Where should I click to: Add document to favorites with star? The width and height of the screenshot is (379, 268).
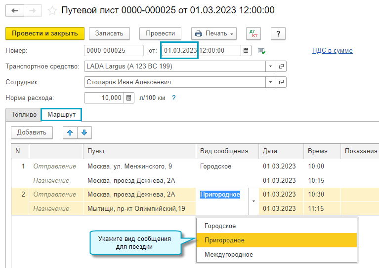click(52, 10)
